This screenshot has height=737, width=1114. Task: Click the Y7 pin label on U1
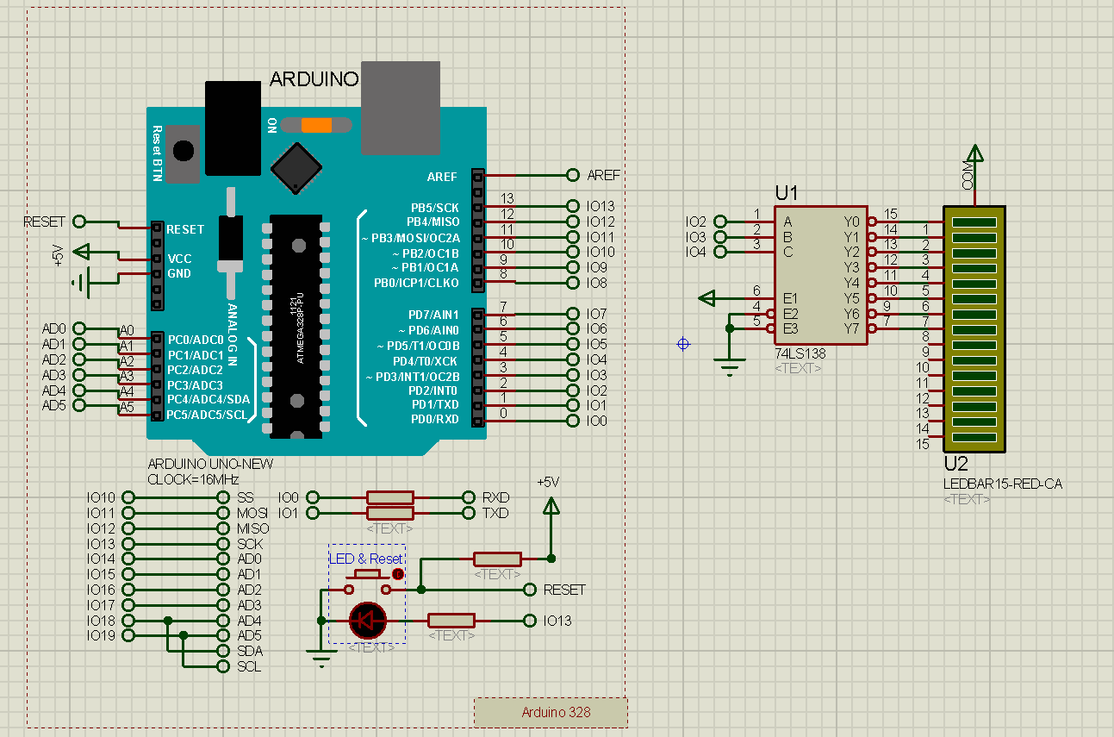coord(851,328)
